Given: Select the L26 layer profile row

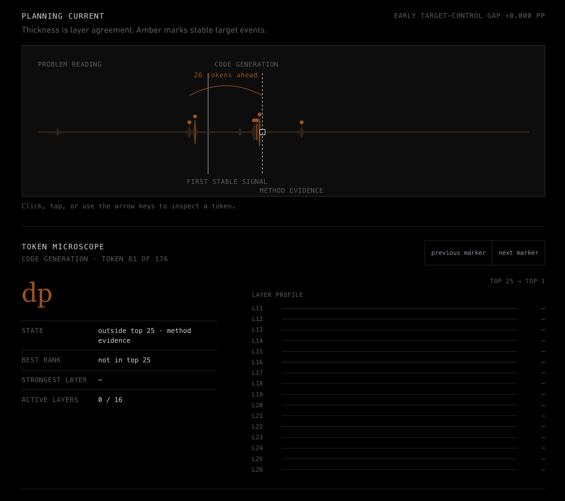Looking at the screenshot, I should point(398,470).
